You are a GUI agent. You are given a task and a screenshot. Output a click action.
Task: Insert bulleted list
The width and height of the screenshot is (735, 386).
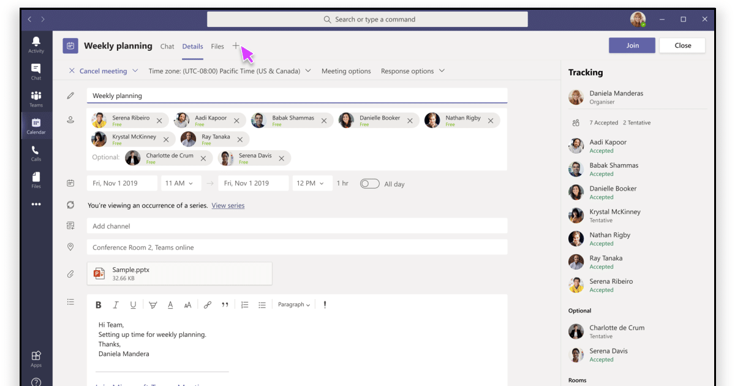[x=262, y=305]
